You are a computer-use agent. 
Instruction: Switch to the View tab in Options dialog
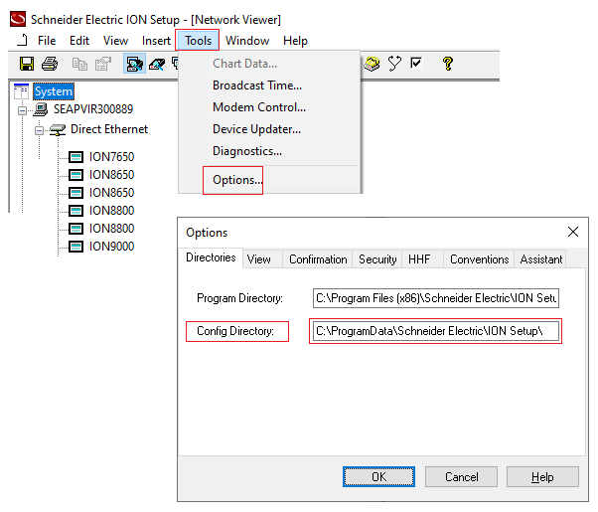pos(262,259)
